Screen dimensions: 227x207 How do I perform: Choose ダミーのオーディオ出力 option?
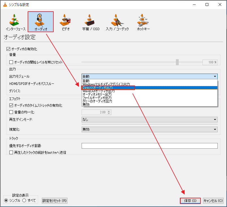click(150, 101)
